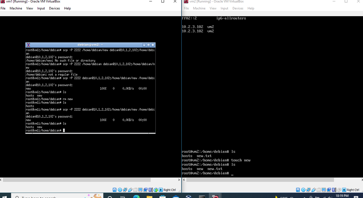Click the vm1 scrollbar right arrow
The height and width of the screenshot is (198, 363).
point(179,180)
